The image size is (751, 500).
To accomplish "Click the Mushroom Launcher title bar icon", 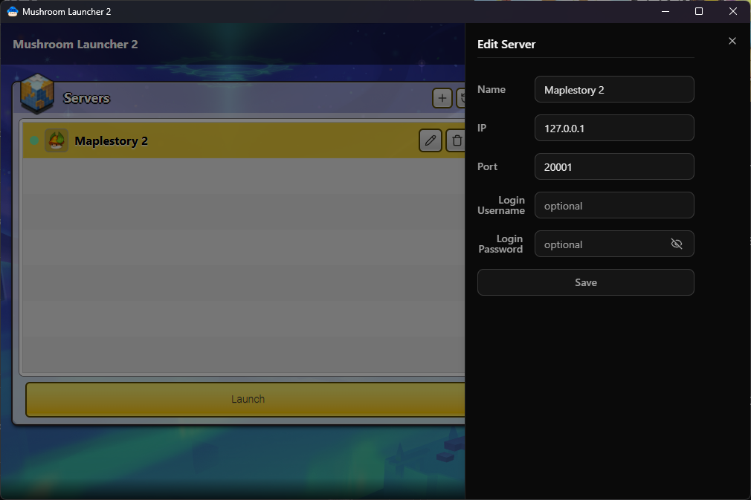I will [x=13, y=11].
